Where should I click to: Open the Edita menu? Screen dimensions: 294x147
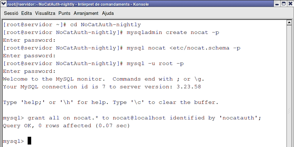tap(26, 13)
